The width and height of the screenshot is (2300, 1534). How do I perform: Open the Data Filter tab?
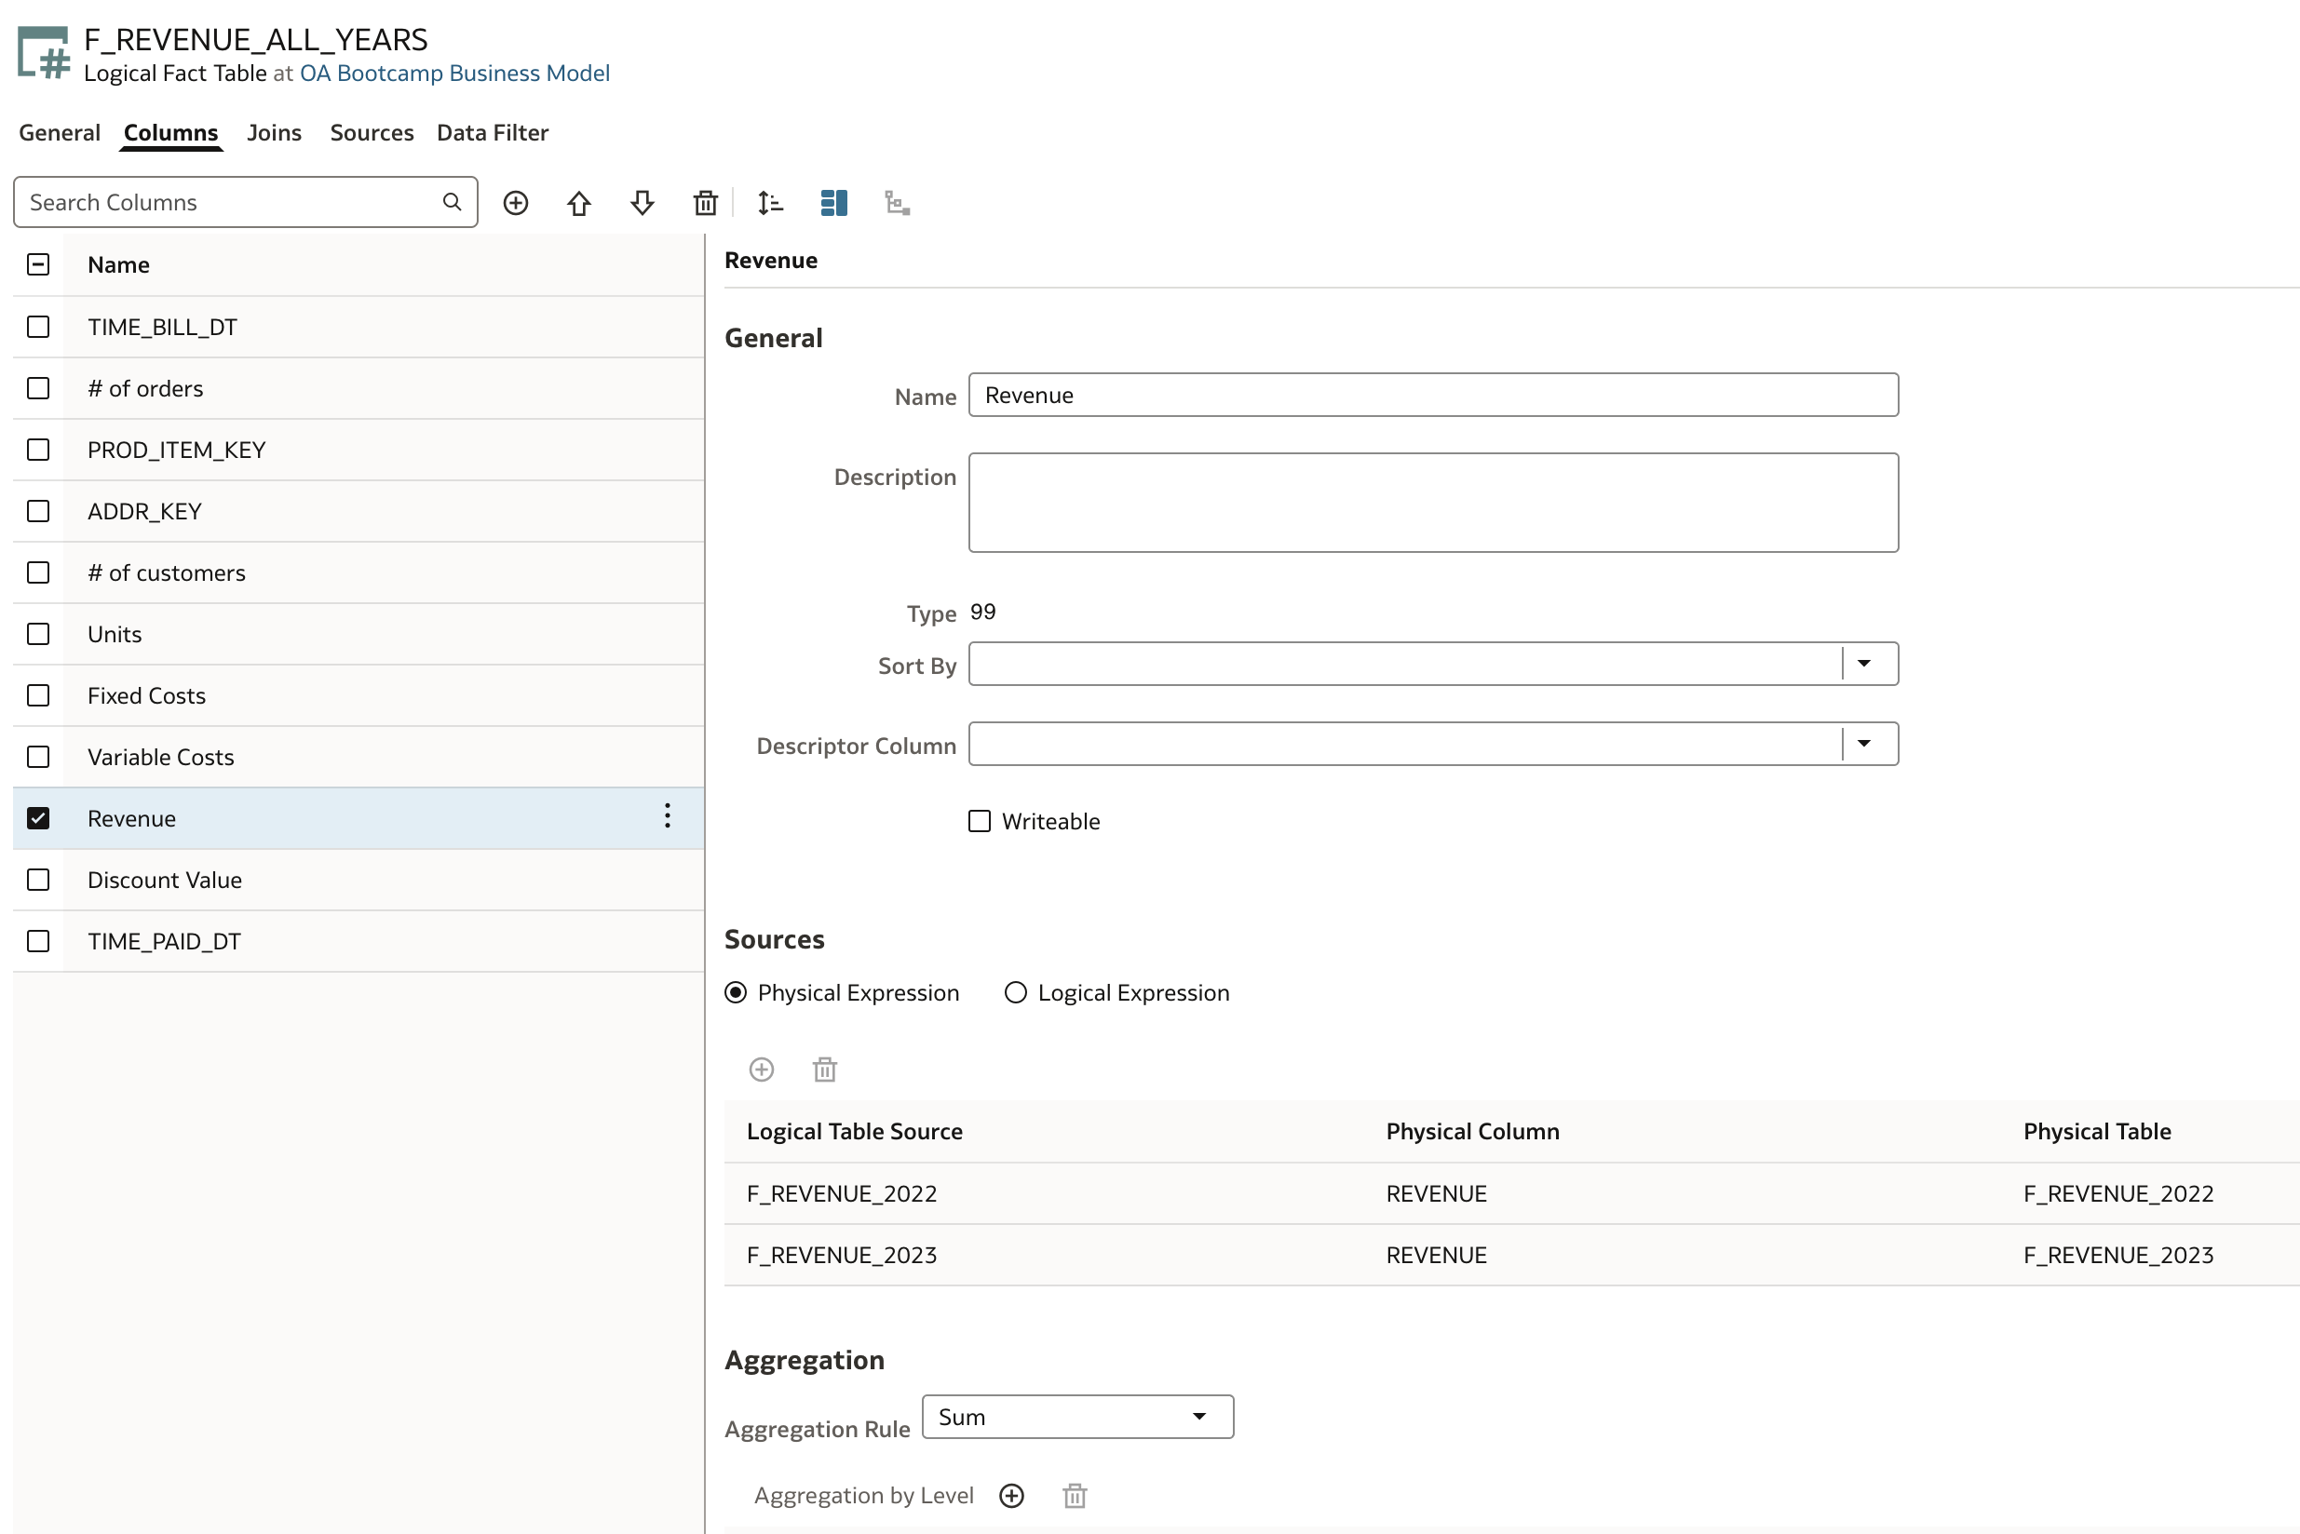pyautogui.click(x=493, y=132)
